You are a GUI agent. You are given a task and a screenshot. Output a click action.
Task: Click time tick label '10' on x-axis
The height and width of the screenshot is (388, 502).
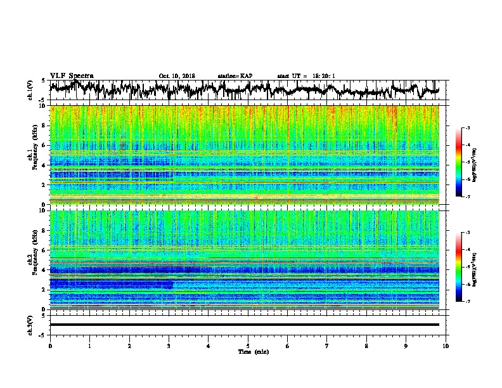[446, 346]
